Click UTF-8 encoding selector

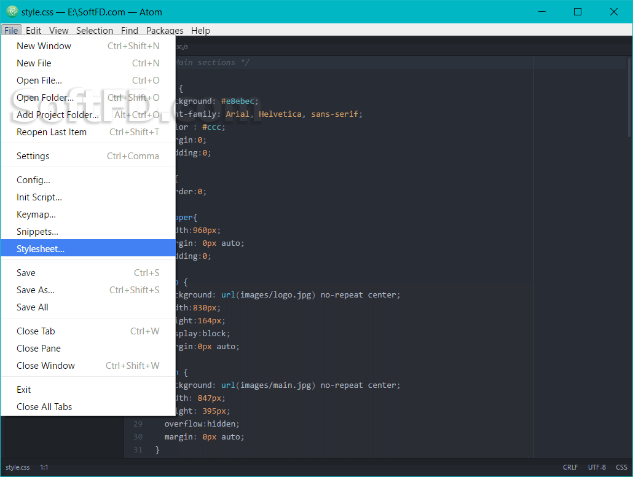coord(597,467)
